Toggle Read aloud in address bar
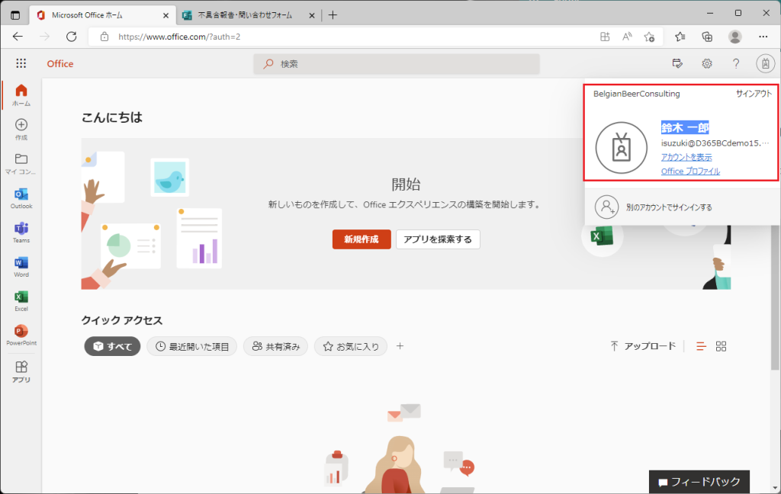Screen dimensions: 781x494 click(627, 37)
